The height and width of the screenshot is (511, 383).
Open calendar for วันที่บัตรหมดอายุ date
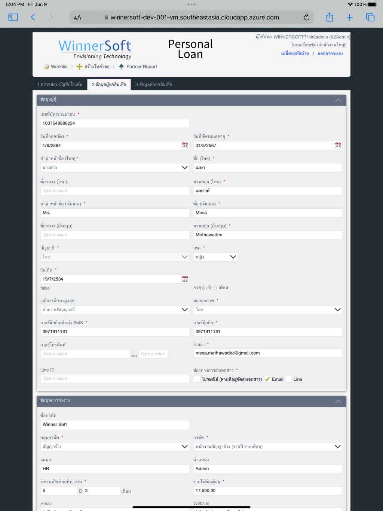(x=338, y=145)
